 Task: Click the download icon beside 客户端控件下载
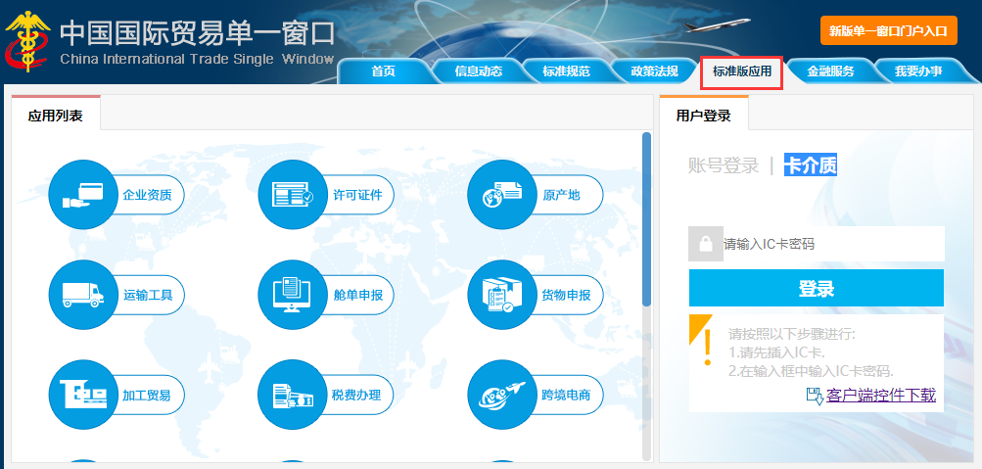tap(815, 396)
